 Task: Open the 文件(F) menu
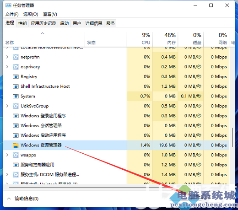(x=12, y=14)
